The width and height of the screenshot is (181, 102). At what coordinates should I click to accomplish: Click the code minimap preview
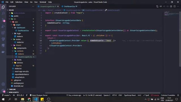point(171,13)
